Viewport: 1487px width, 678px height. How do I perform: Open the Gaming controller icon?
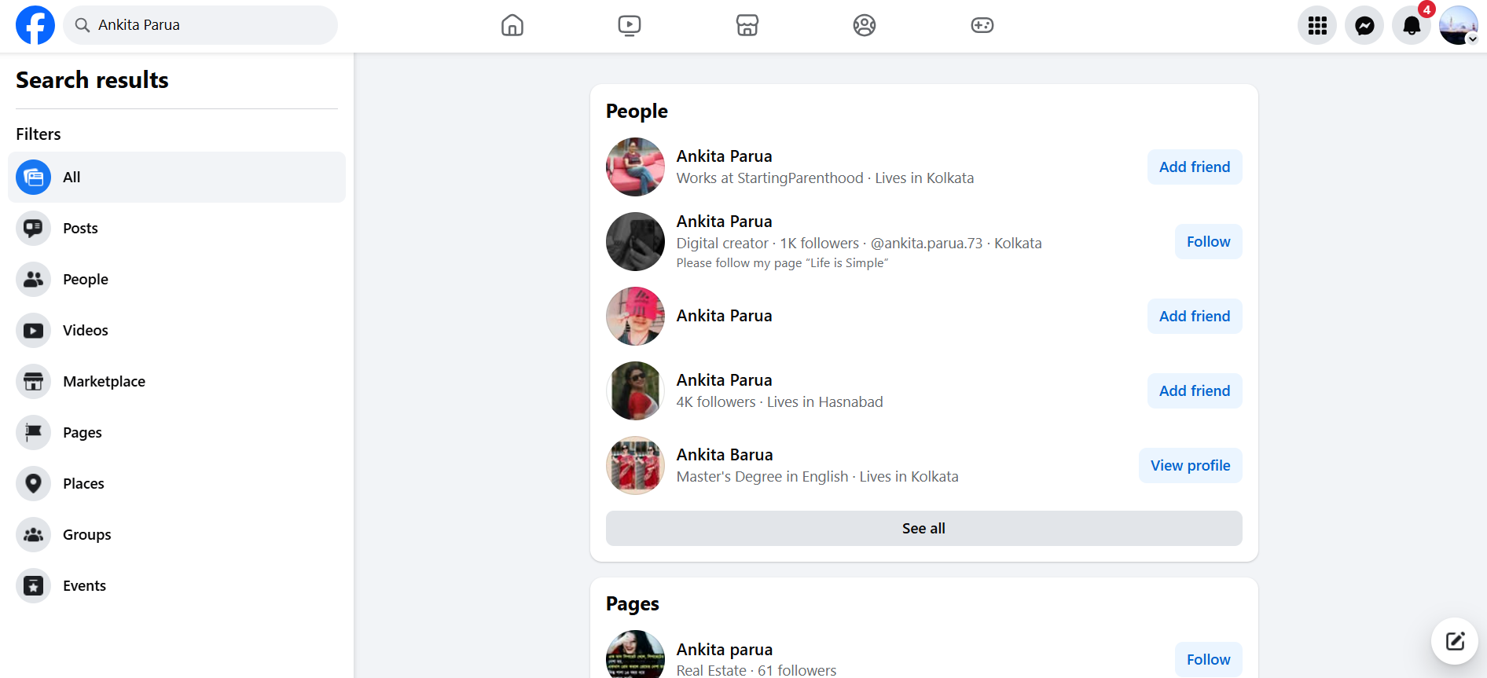coord(982,25)
